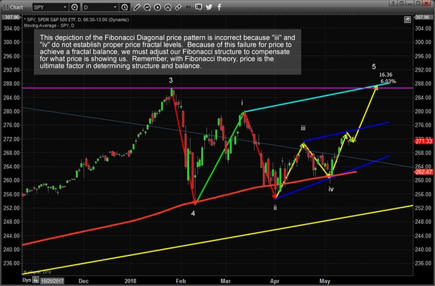This screenshot has height=286, width=435.
Task: Click 236.00 on the right price axis
Action: tap(423, 264)
